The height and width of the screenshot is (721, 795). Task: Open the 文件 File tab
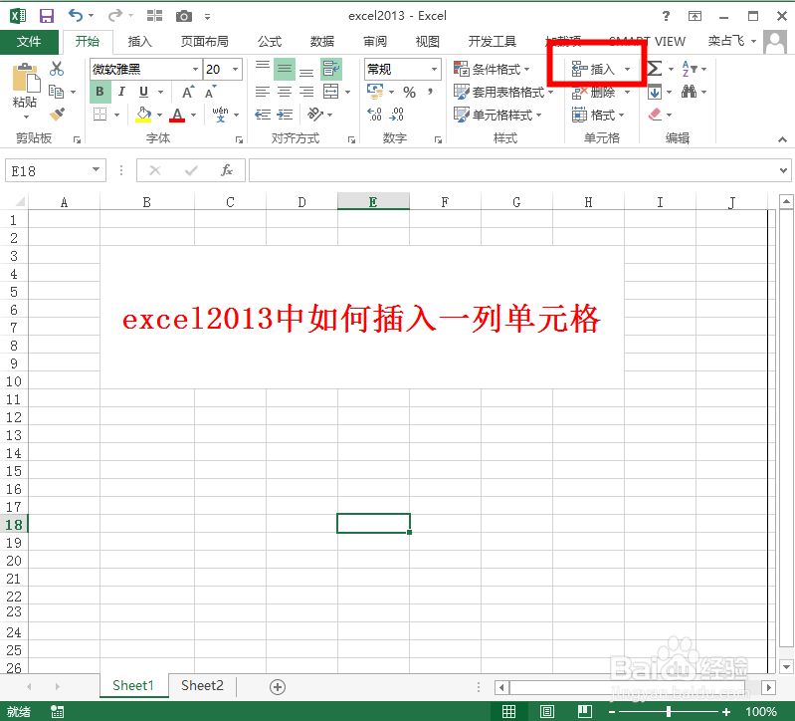[29, 42]
